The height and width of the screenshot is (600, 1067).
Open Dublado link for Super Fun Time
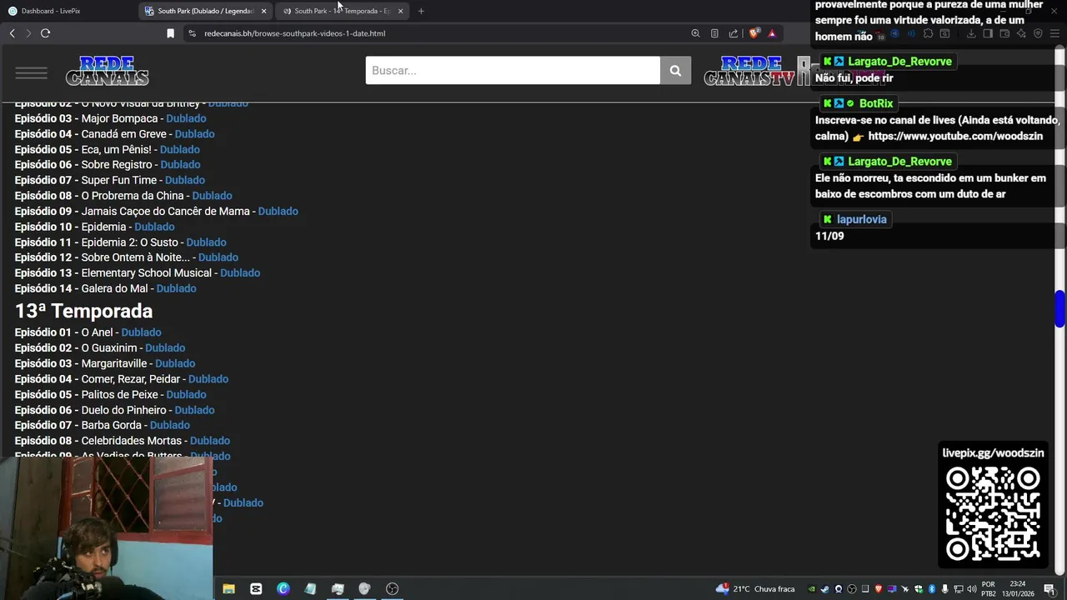184,180
